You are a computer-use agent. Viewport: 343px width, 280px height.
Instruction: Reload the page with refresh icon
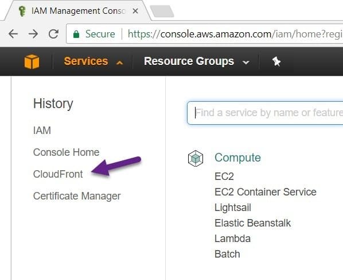pos(53,34)
